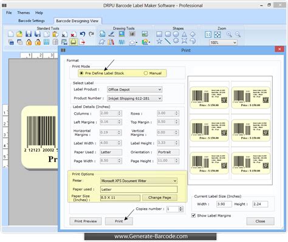Select the Diamond shape
288x242 pixels.
[193, 34]
